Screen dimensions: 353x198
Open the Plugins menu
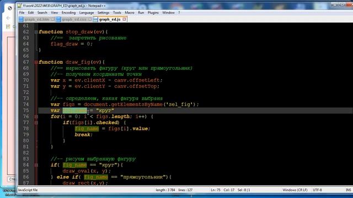[x=153, y=13]
